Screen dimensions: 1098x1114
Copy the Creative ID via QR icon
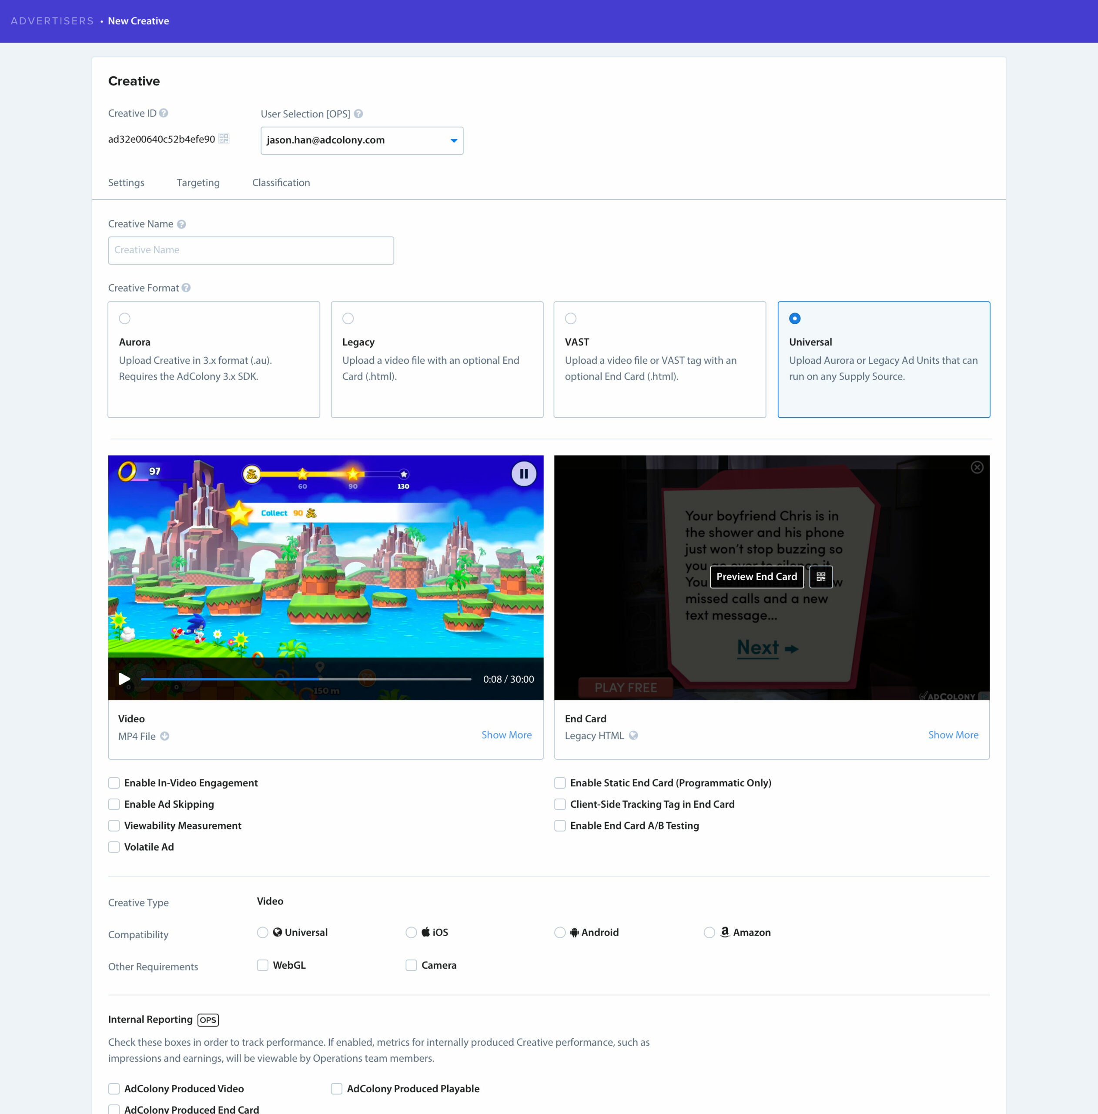pyautogui.click(x=224, y=138)
